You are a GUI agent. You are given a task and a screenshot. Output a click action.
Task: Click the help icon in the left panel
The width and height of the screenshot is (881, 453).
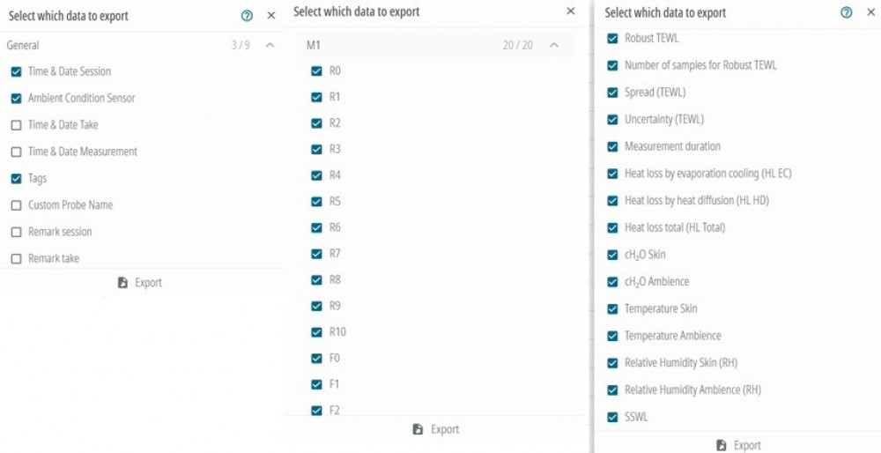248,16
